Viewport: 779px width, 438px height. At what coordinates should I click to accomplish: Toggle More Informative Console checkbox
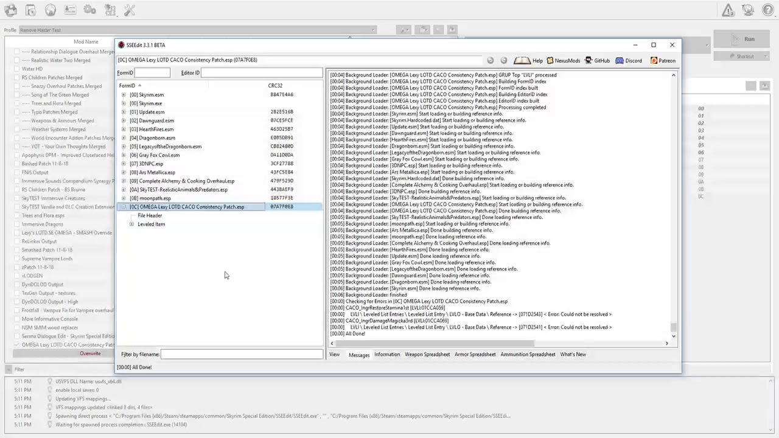17,319
